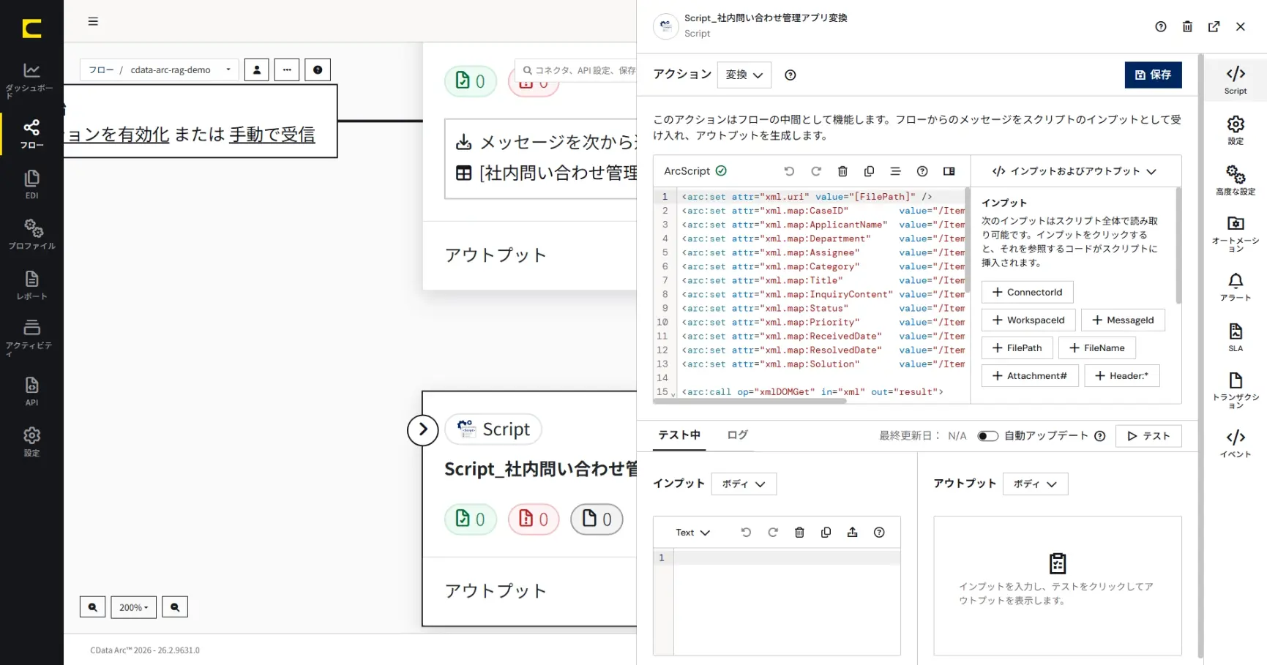Open connector in new window icon
The width and height of the screenshot is (1267, 665).
[x=1214, y=26]
